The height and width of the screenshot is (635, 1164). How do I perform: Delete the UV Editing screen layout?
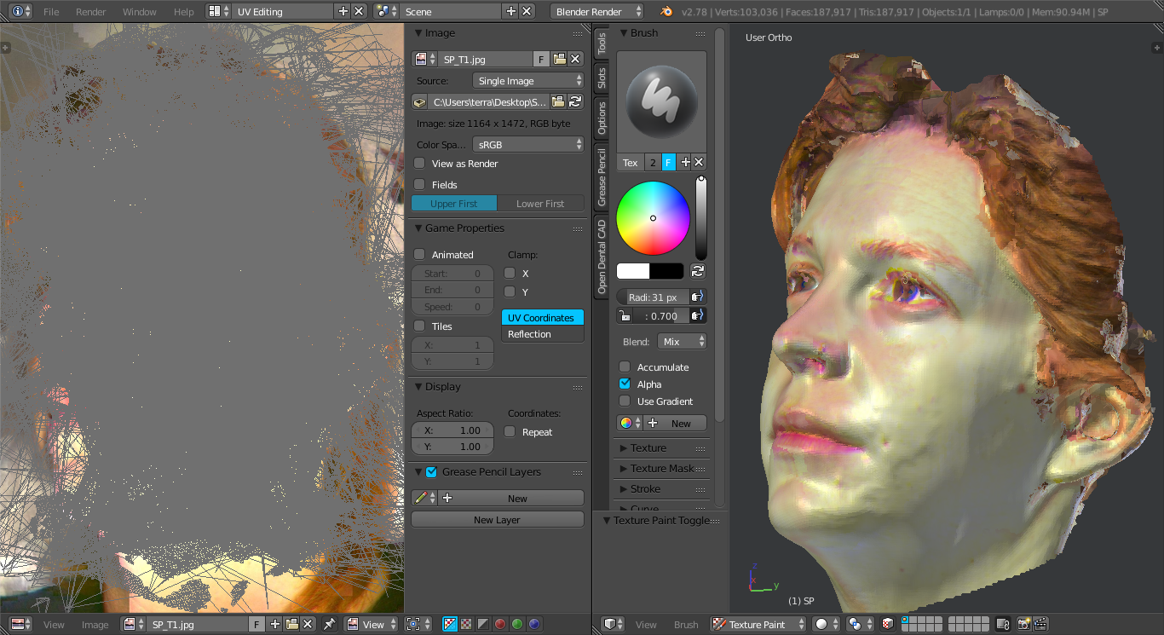tap(359, 11)
